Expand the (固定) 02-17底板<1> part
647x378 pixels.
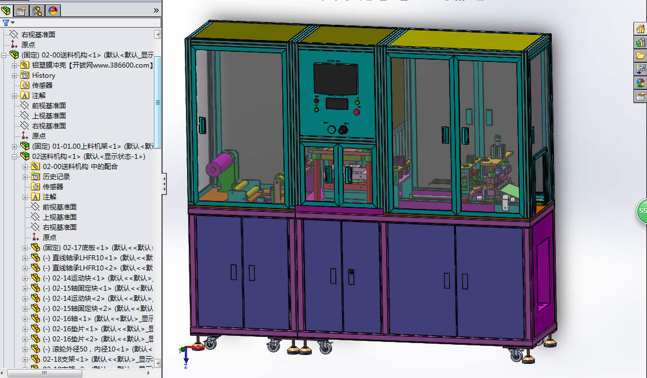pyautogui.click(x=25, y=248)
